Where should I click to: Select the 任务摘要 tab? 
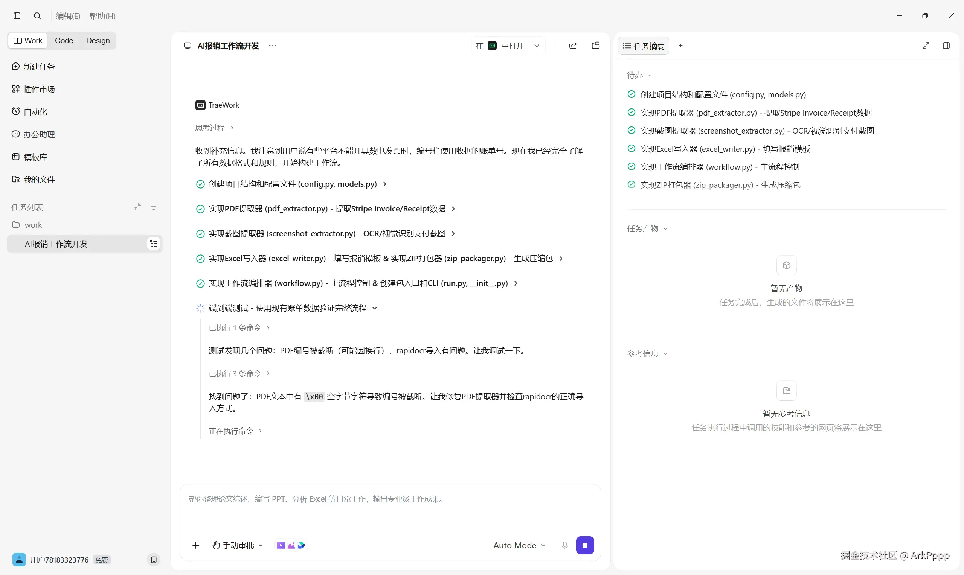(644, 46)
